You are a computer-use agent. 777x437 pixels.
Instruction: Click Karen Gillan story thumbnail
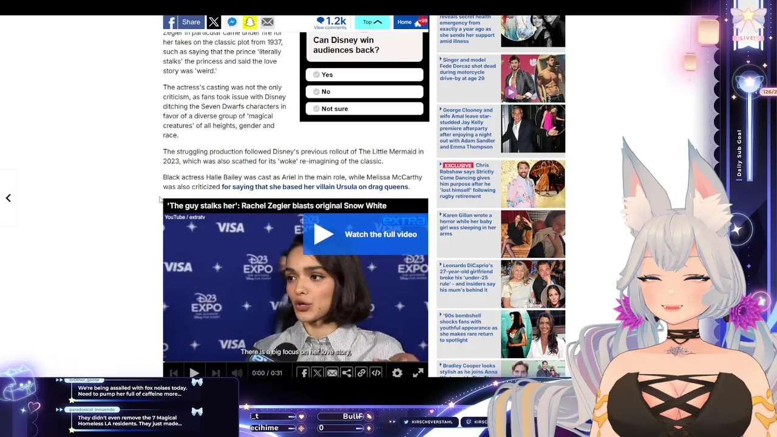pos(533,234)
